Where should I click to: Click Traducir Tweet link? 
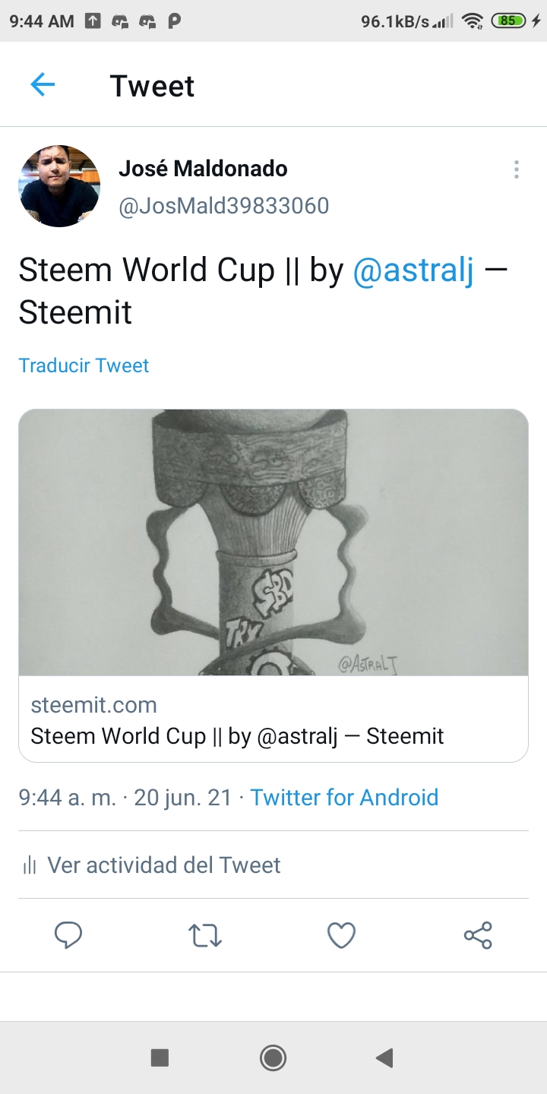pyautogui.click(x=84, y=365)
